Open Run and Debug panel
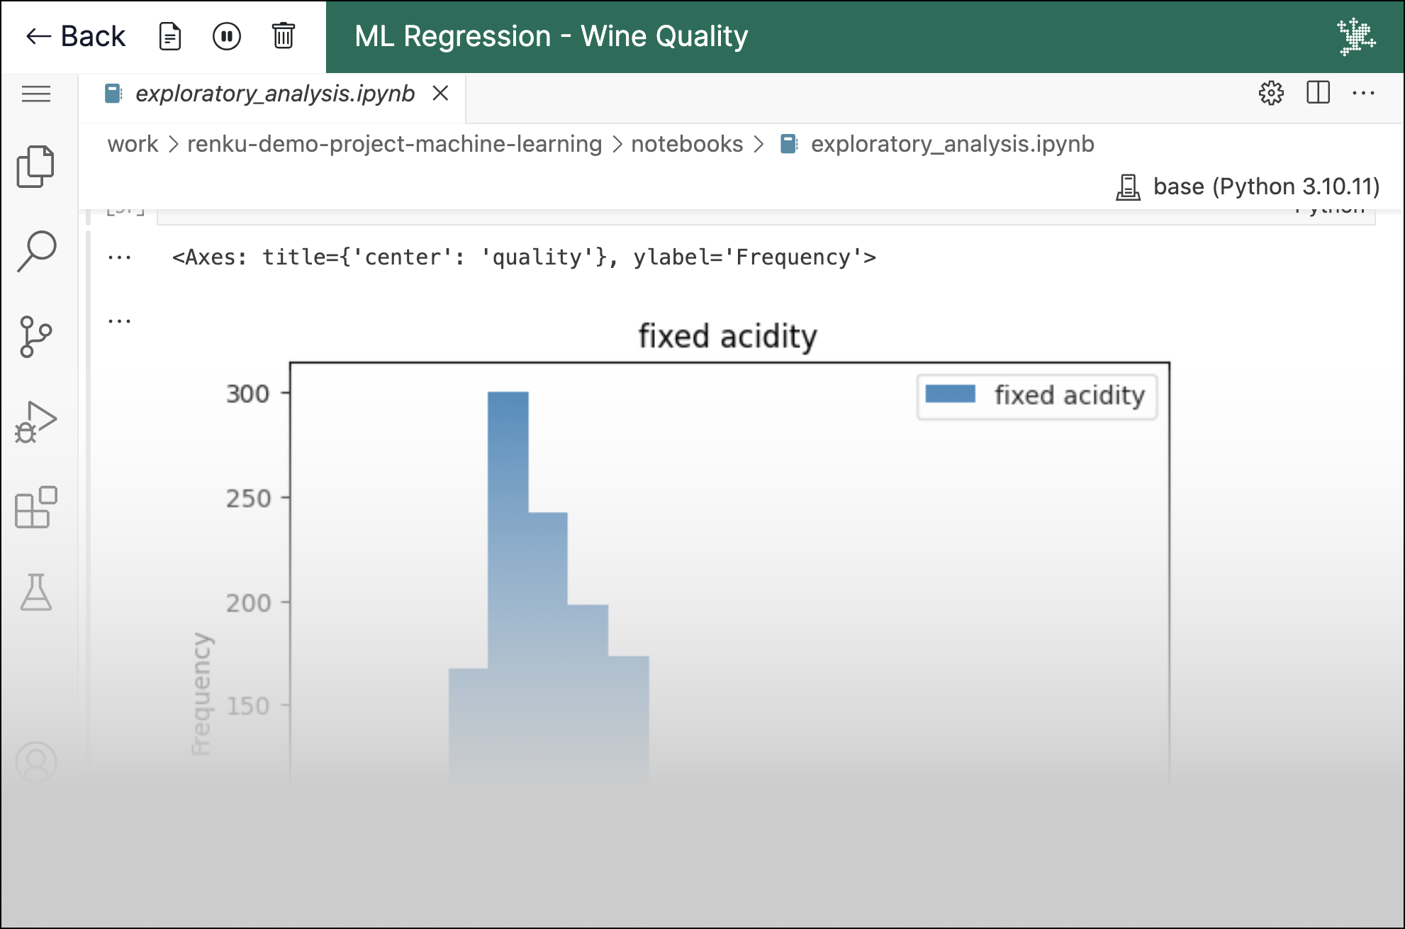Image resolution: width=1405 pixels, height=929 pixels. point(36,422)
